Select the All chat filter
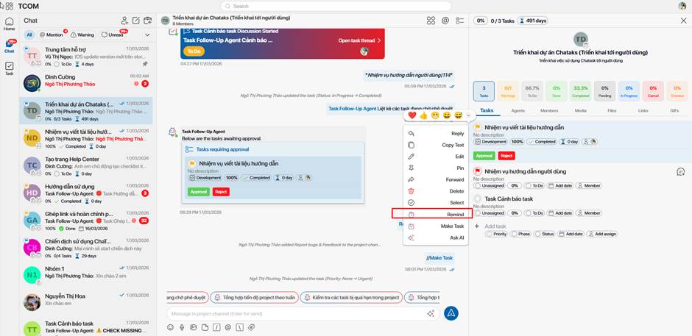 pos(29,35)
